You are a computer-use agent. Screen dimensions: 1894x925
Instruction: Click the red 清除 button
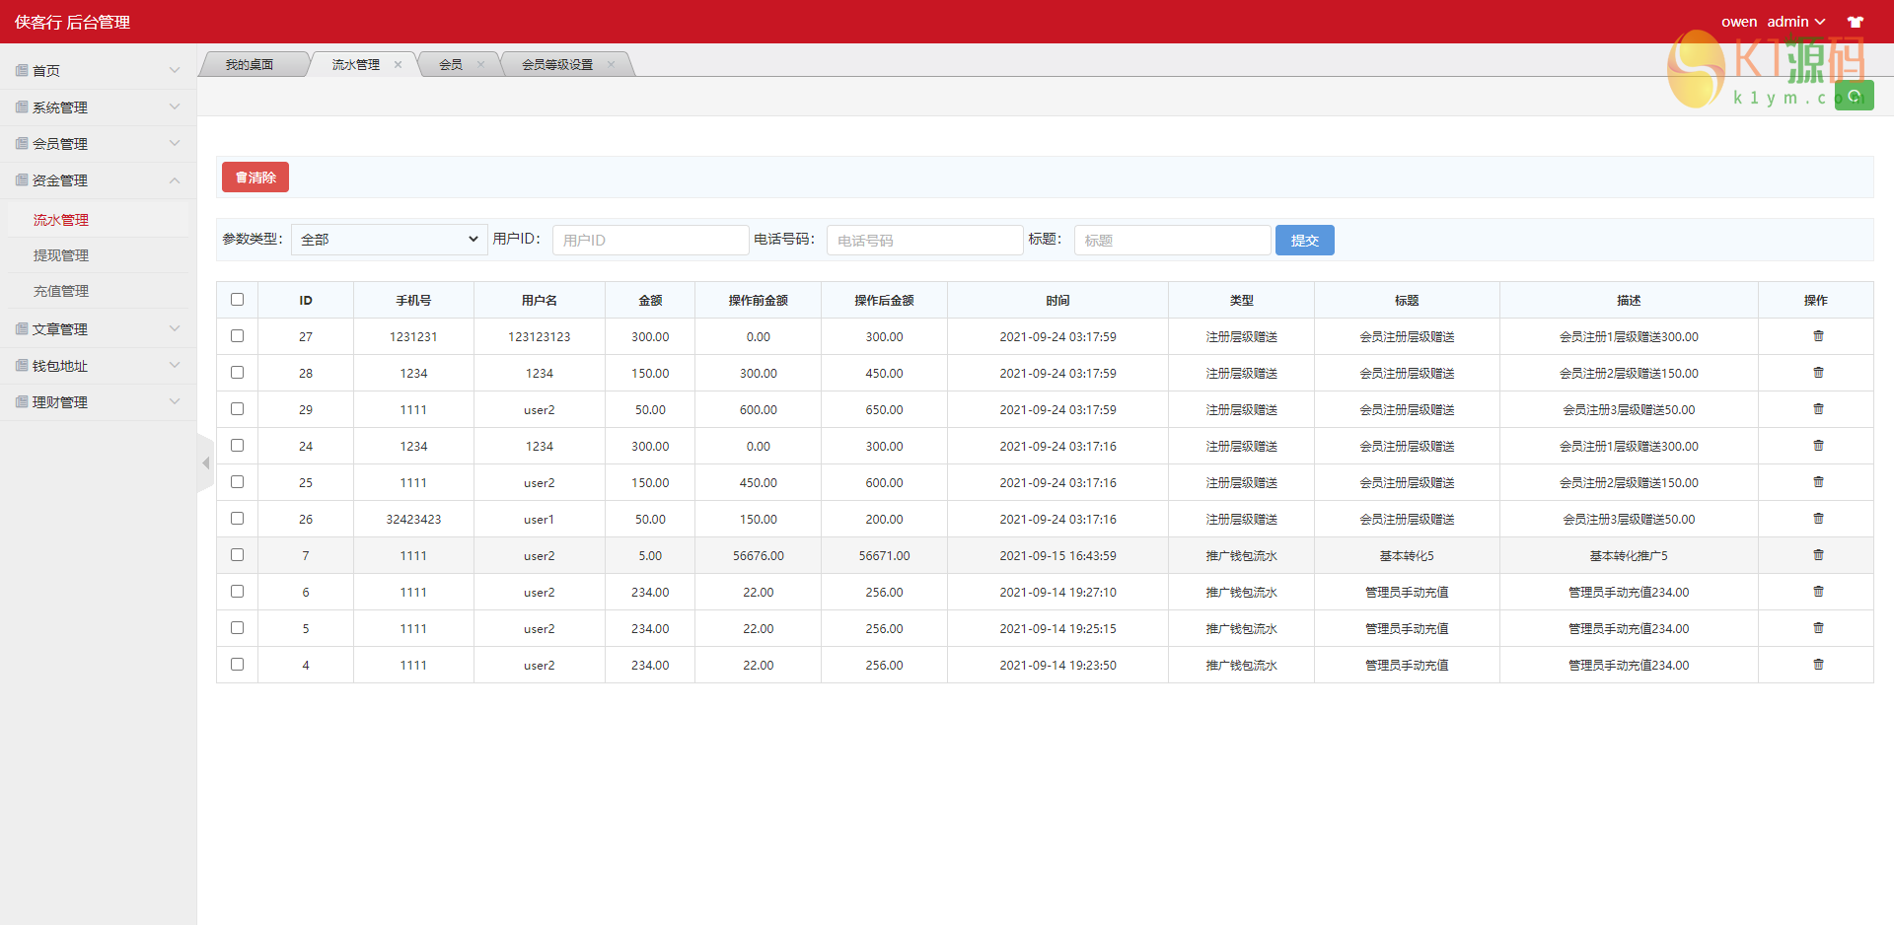255,178
